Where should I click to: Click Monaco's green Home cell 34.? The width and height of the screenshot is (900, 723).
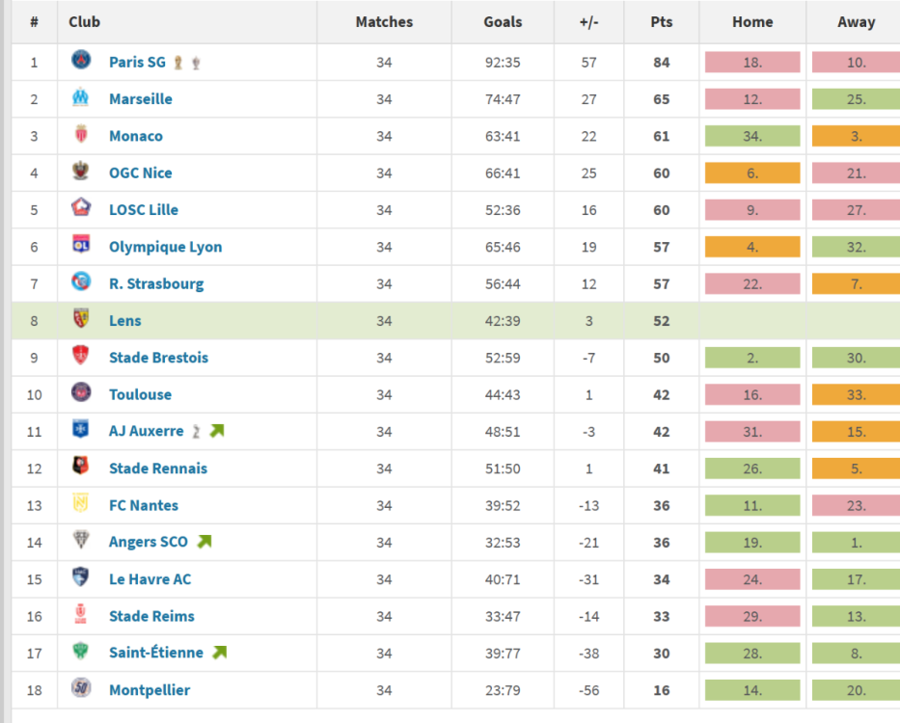[x=752, y=136]
